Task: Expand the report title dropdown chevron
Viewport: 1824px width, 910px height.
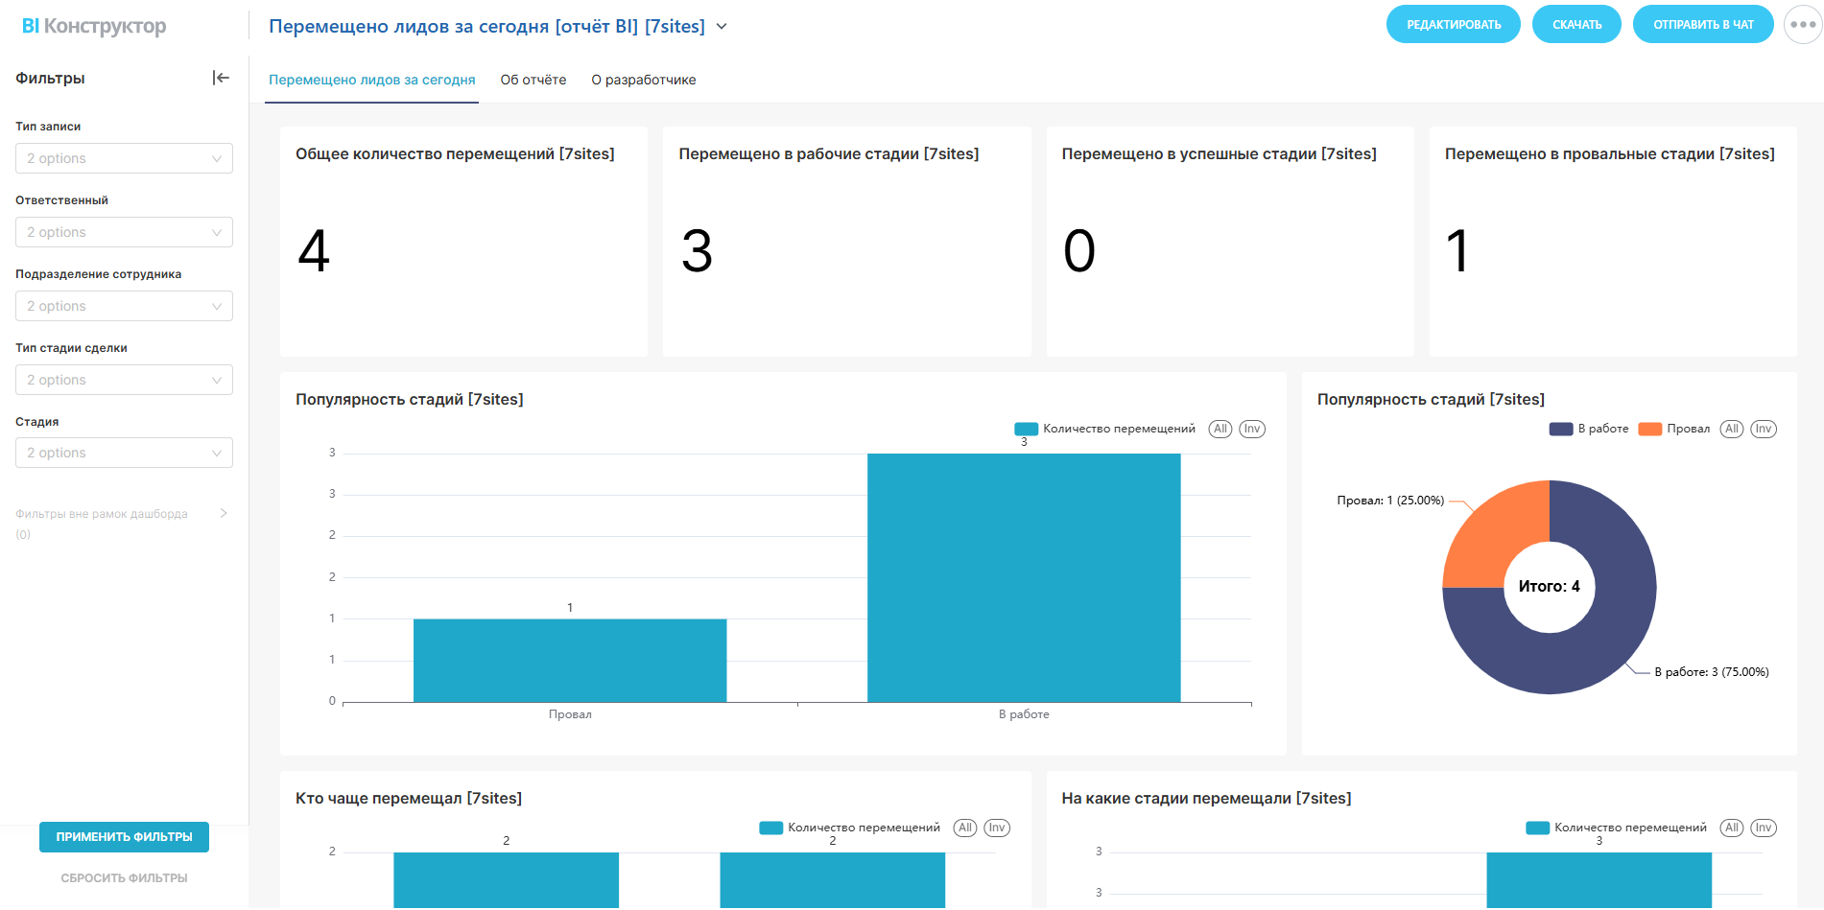Action: point(722,27)
